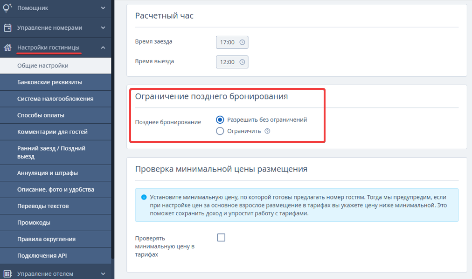Open Переводы текстов page

point(56,206)
